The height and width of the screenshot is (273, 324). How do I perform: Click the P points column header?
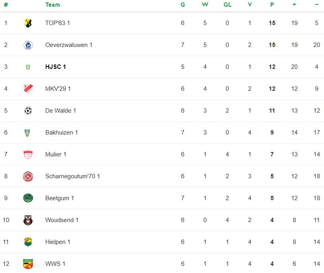tap(272, 5)
